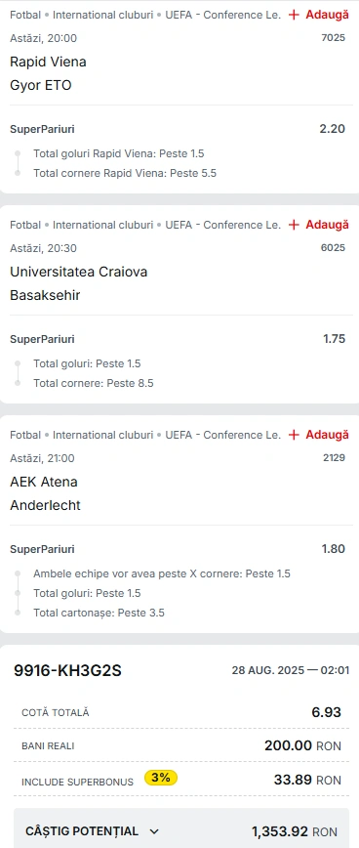This screenshot has height=848, width=359.
Task: Select the 2.20 SuperPariuri odds
Action: (x=332, y=129)
